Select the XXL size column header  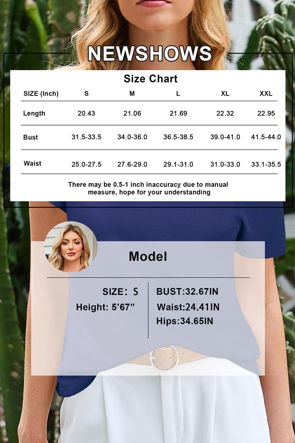coord(265,94)
